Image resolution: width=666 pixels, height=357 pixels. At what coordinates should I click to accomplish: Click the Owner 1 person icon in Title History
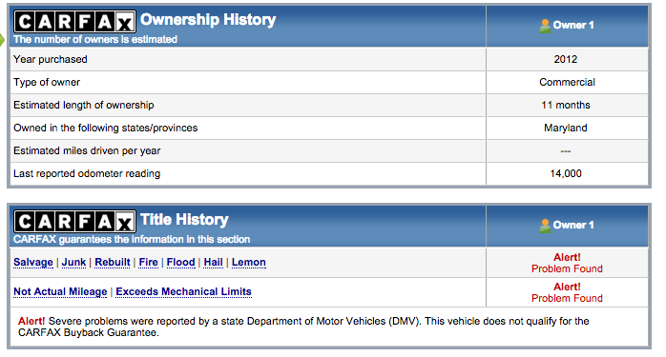pyautogui.click(x=545, y=226)
